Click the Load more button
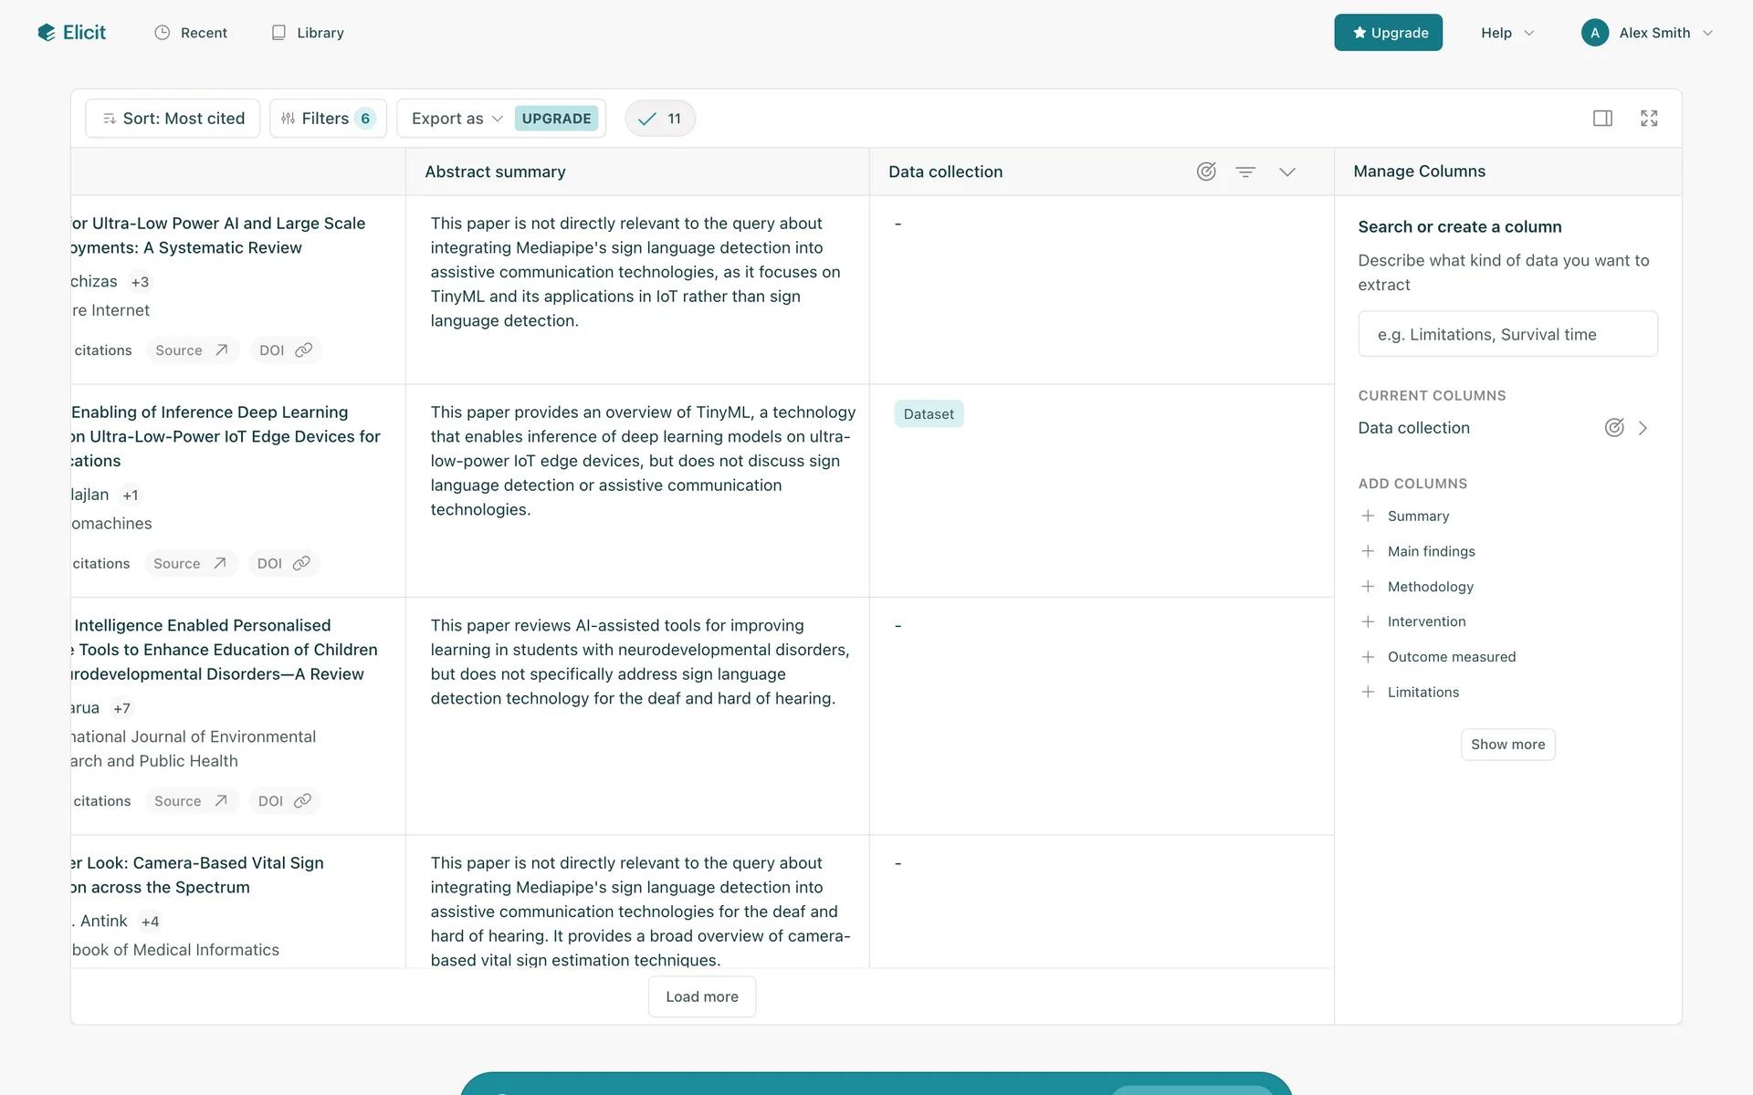This screenshot has height=1095, width=1753. point(701,996)
